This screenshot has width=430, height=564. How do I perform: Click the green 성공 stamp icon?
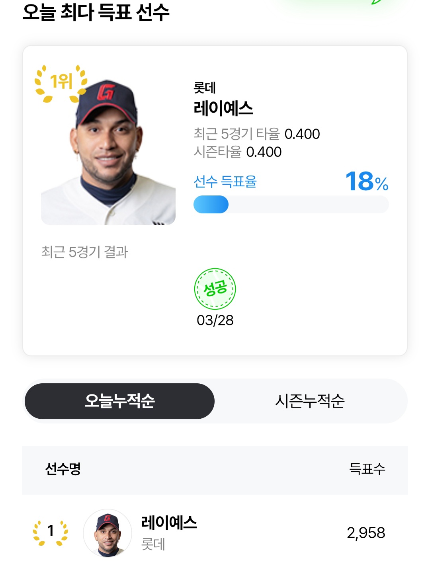point(215,289)
